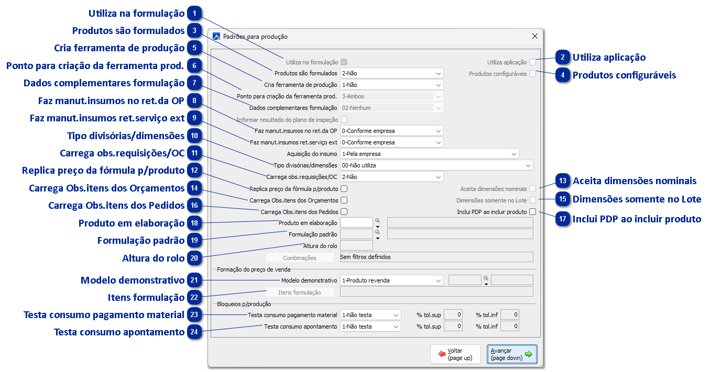This screenshot has width=710, height=372.
Task: Click numbered callout badge 17
Action: tap(563, 219)
